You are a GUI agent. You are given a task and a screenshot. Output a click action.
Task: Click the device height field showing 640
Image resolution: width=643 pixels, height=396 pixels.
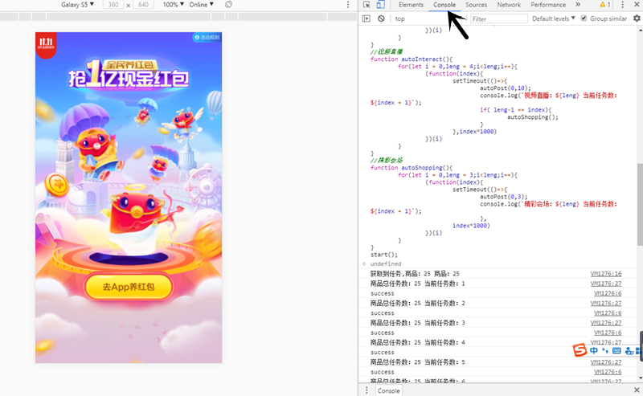pos(144,5)
